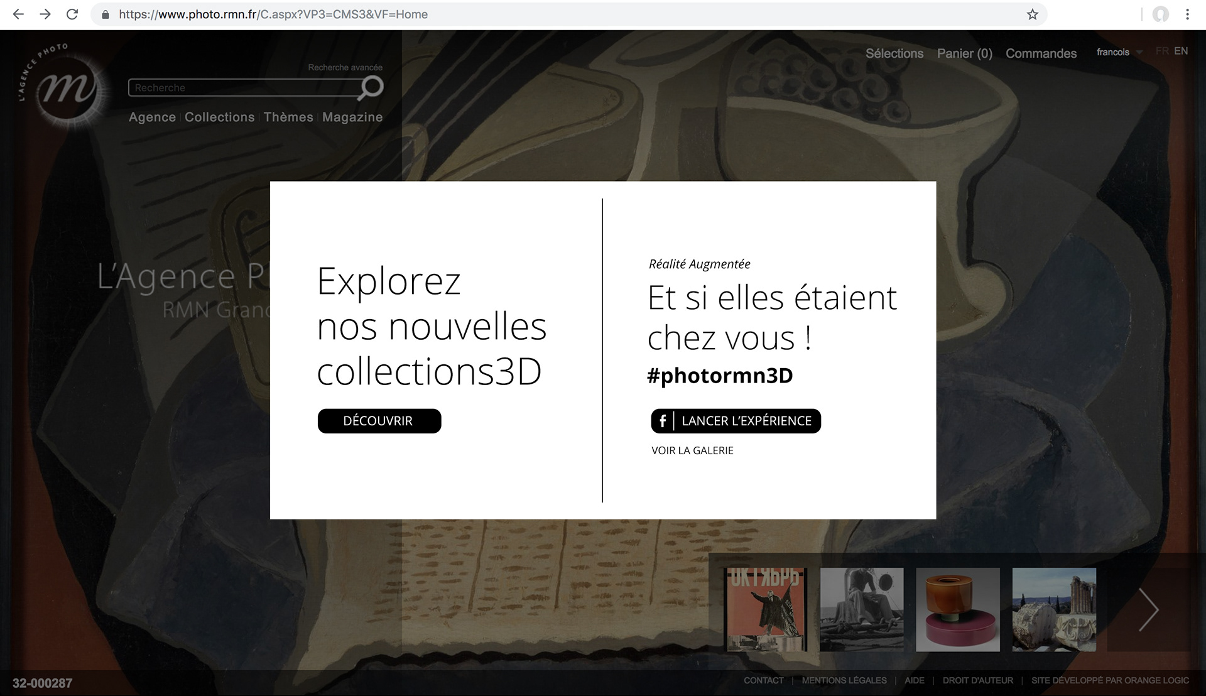Reload the page with refresh icon
The image size is (1206, 696).
pos(72,14)
